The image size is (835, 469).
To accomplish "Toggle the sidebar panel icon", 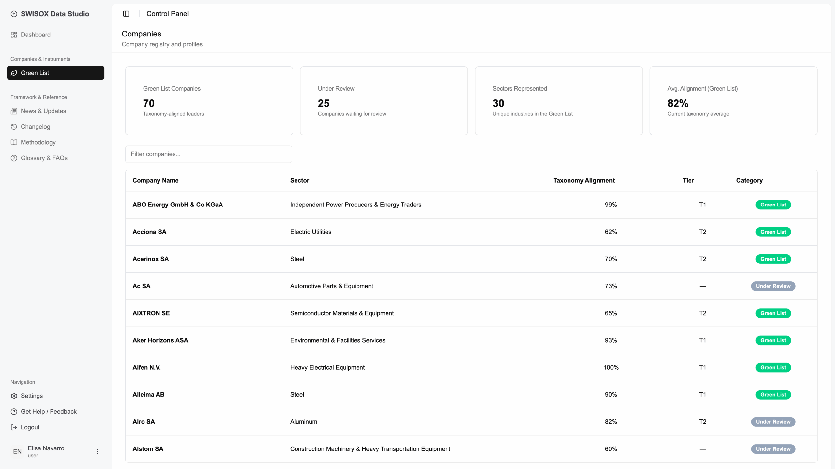I will point(126,14).
